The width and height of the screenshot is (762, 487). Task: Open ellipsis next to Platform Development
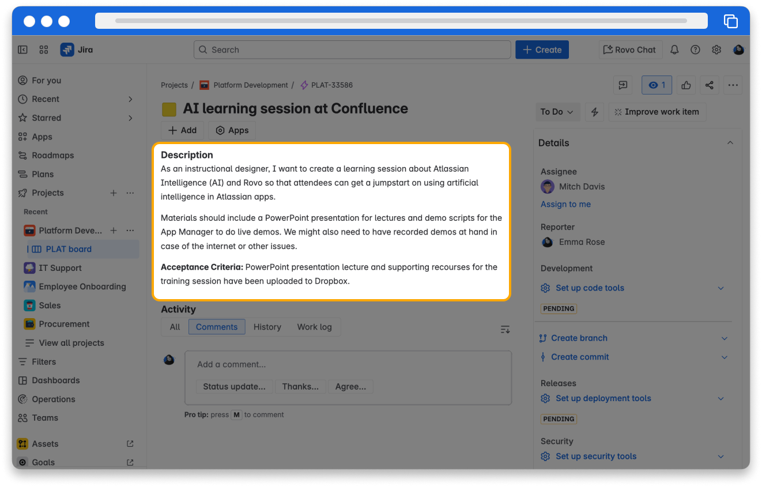[130, 231]
